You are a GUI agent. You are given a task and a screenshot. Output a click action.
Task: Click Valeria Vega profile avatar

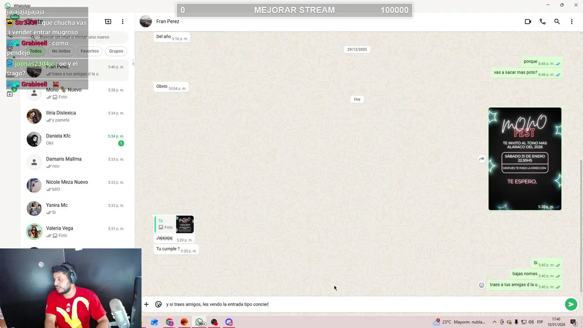pos(34,231)
